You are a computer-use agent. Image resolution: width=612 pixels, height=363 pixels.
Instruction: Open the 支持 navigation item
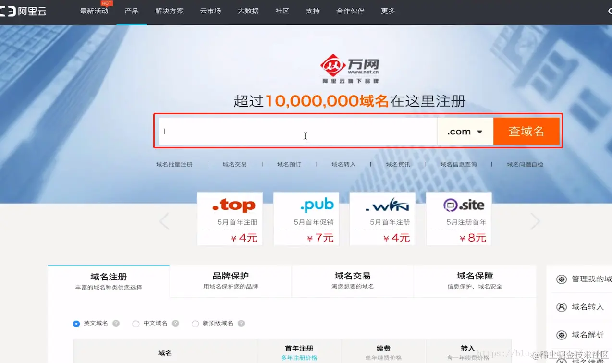point(313,11)
